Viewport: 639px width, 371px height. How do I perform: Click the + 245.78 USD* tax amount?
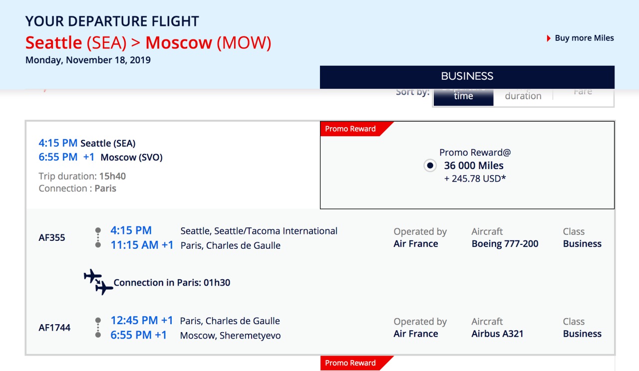point(475,179)
